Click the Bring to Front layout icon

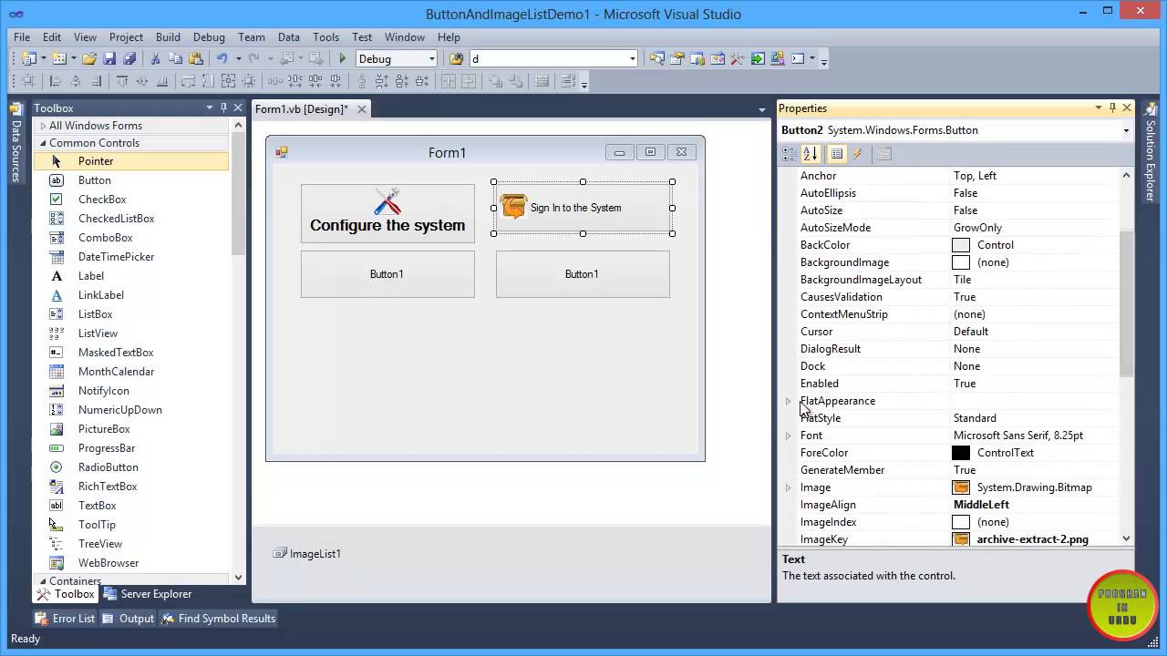pos(495,81)
